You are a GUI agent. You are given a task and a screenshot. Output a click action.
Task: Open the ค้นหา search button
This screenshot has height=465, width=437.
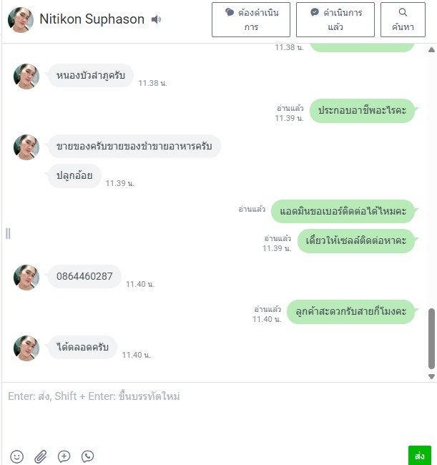403,19
